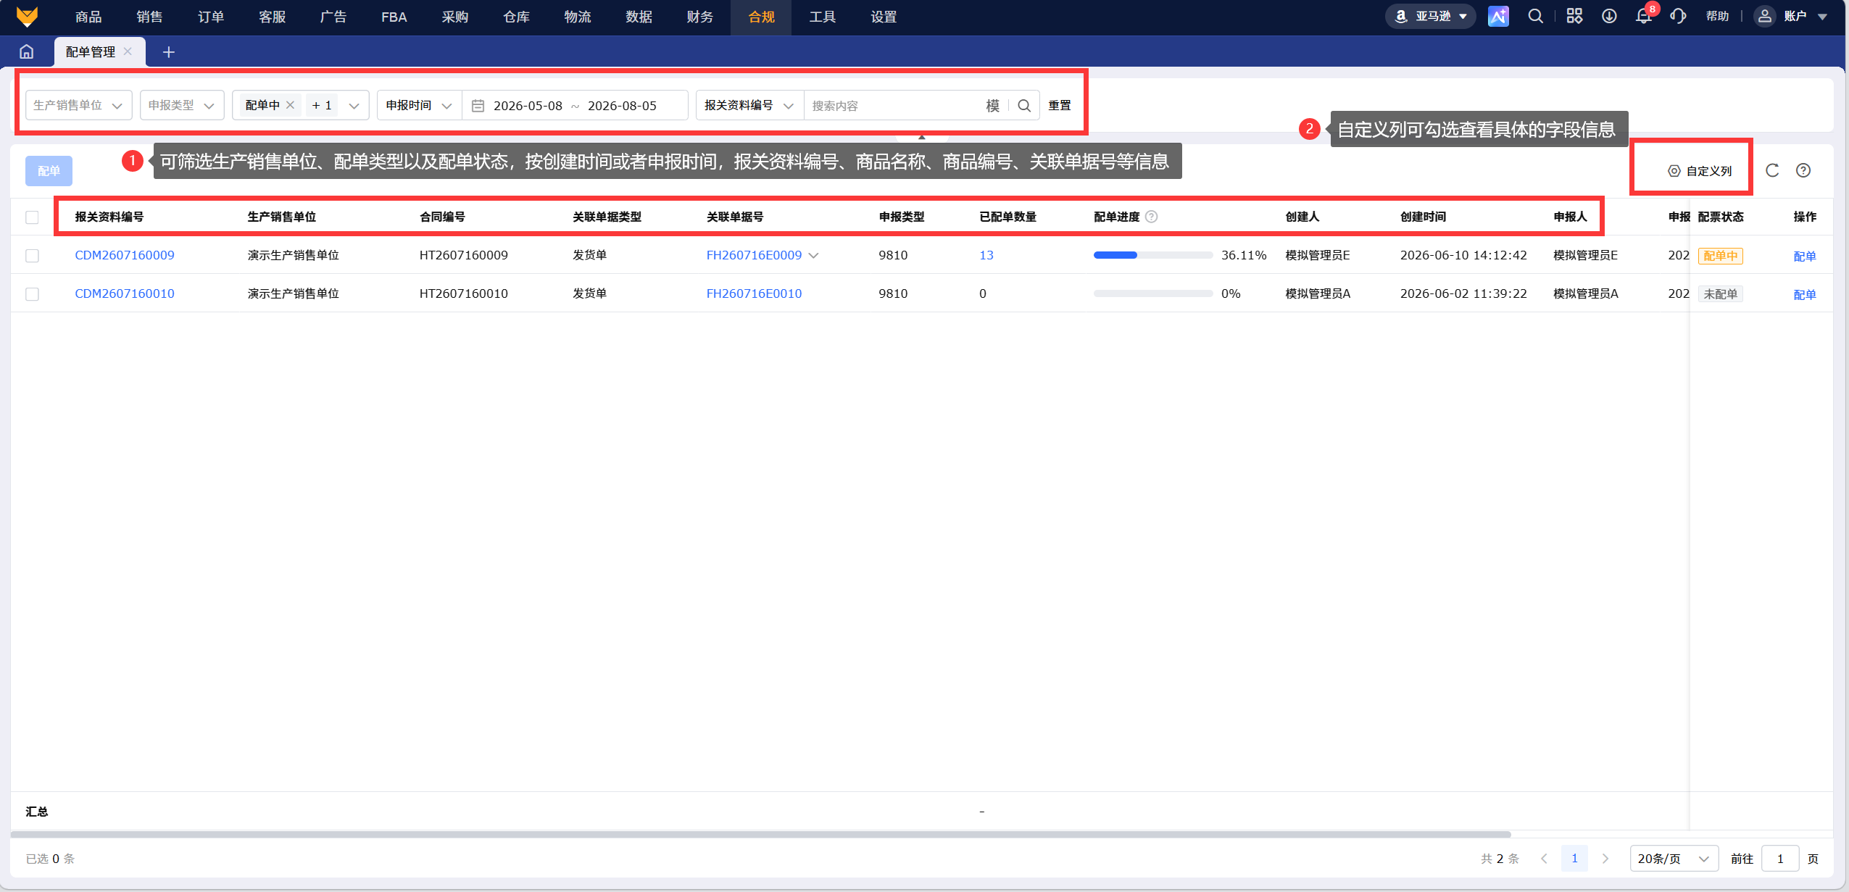Expand the FH260716E0009 related documents chevron
1849x892 pixels.
click(813, 255)
